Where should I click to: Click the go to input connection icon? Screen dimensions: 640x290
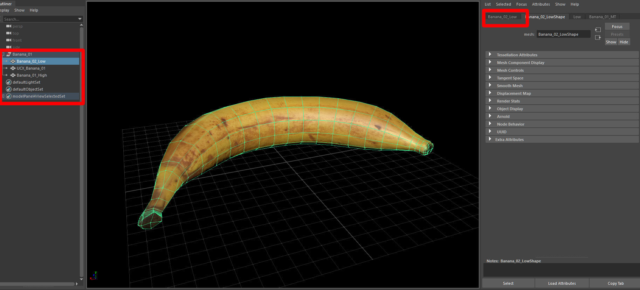tap(598, 30)
